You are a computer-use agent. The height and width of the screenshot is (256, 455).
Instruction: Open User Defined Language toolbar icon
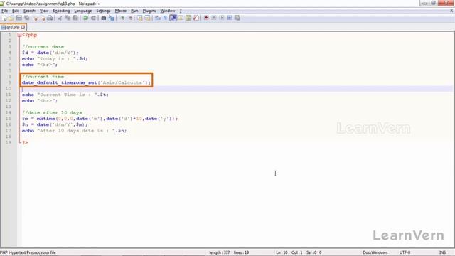point(181,18)
